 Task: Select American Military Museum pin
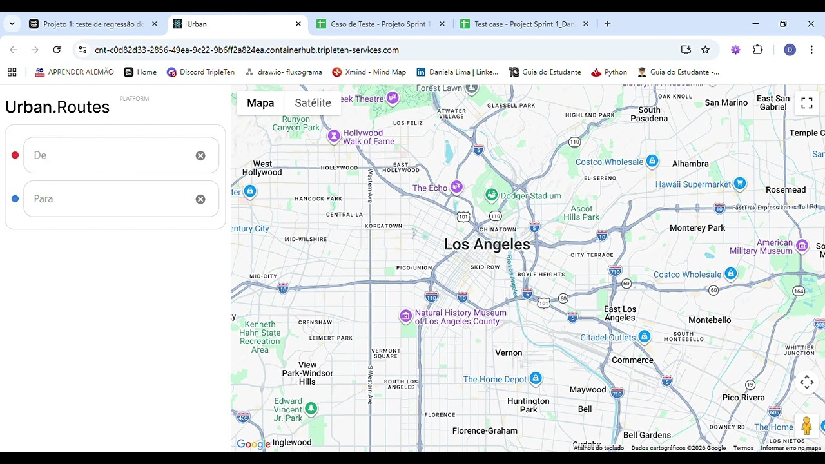tap(802, 245)
